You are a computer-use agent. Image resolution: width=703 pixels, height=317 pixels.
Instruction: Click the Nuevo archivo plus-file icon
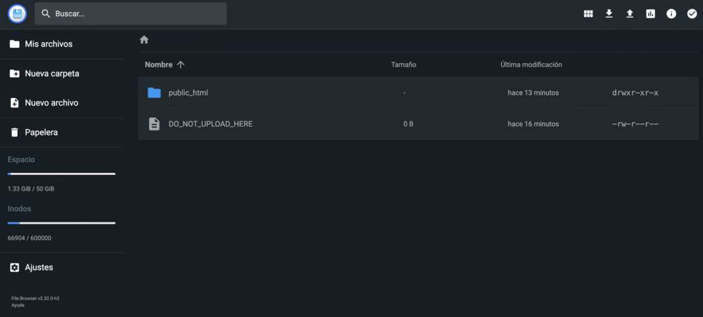14,103
